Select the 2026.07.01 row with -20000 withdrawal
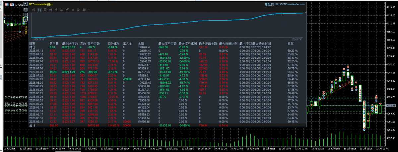 tap(164, 79)
